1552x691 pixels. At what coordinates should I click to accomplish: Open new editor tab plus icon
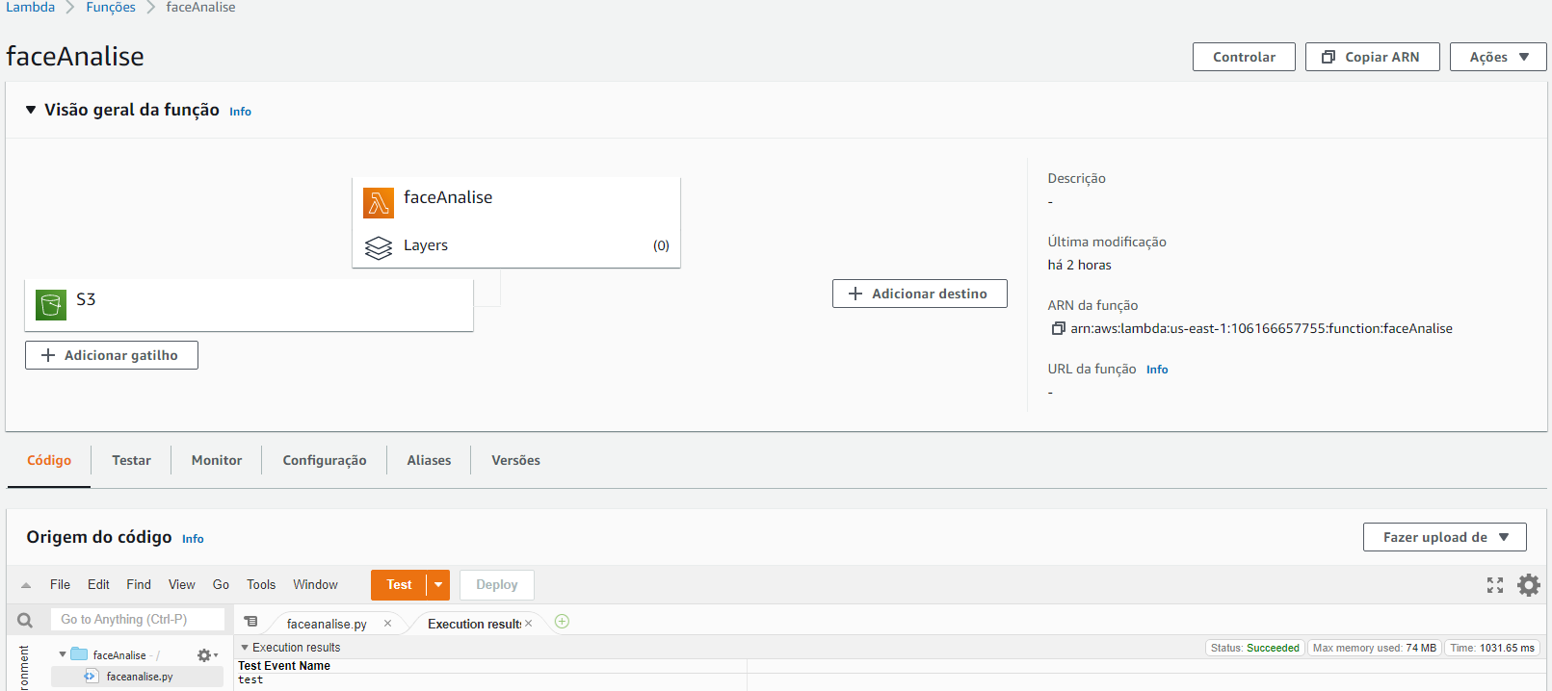click(x=563, y=622)
